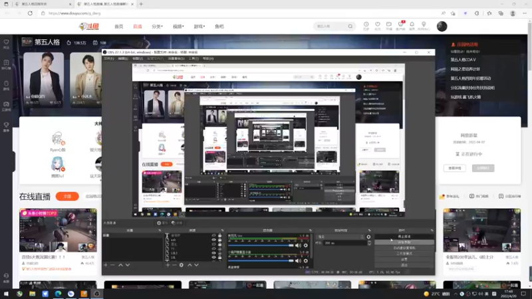Open OBS 帮助 menu

pyautogui.click(x=208, y=58)
